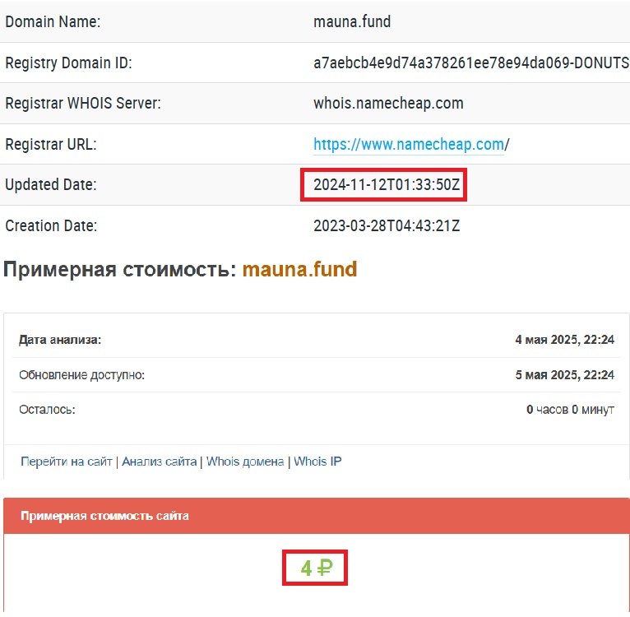630x617 pixels.
Task: Click the orange mauna.fund heading text
Action: 299,269
